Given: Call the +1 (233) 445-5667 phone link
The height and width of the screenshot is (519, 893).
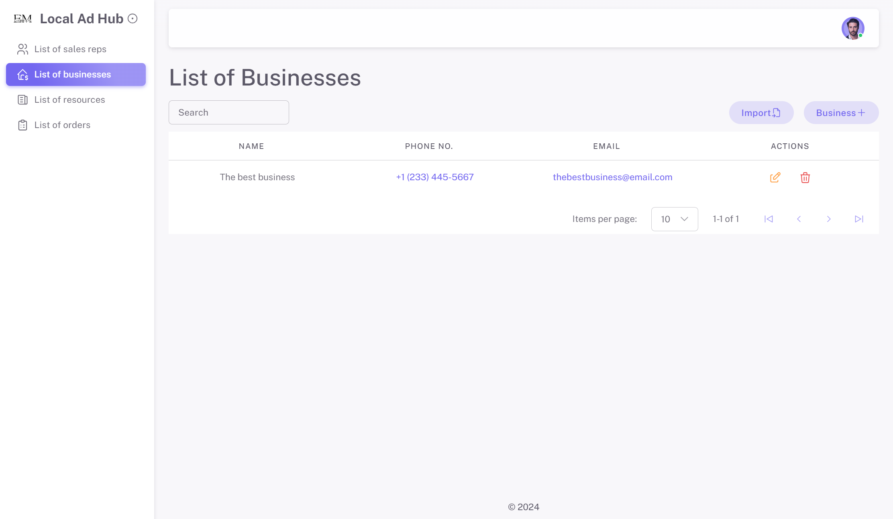Looking at the screenshot, I should pyautogui.click(x=435, y=177).
